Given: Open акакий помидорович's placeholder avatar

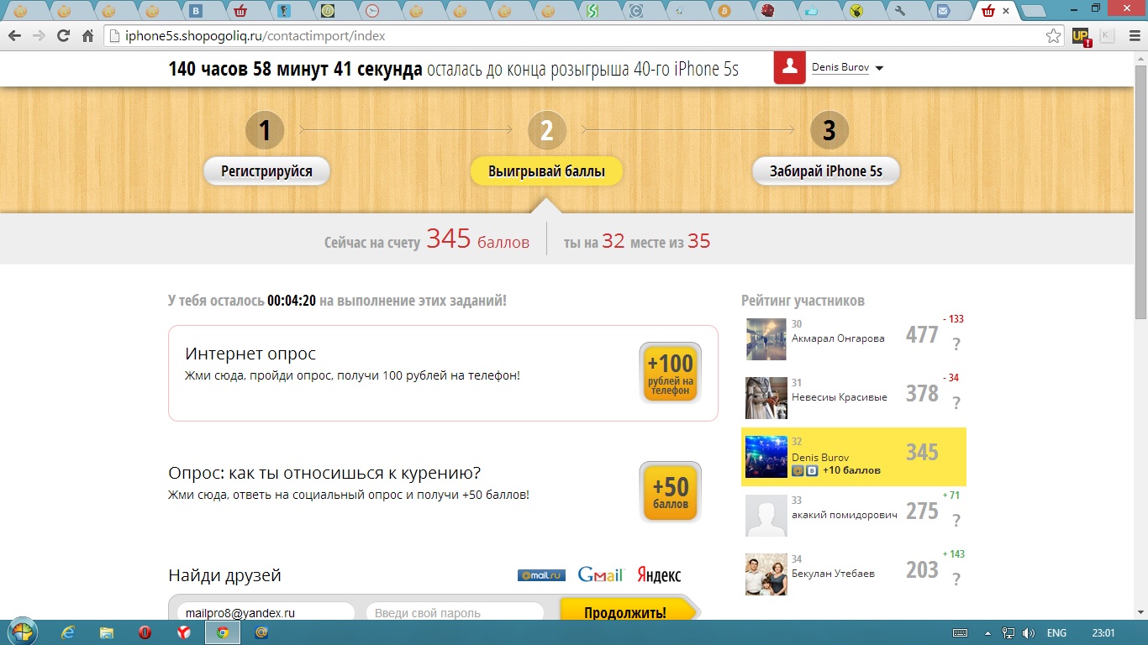Looking at the screenshot, I should pos(766,516).
